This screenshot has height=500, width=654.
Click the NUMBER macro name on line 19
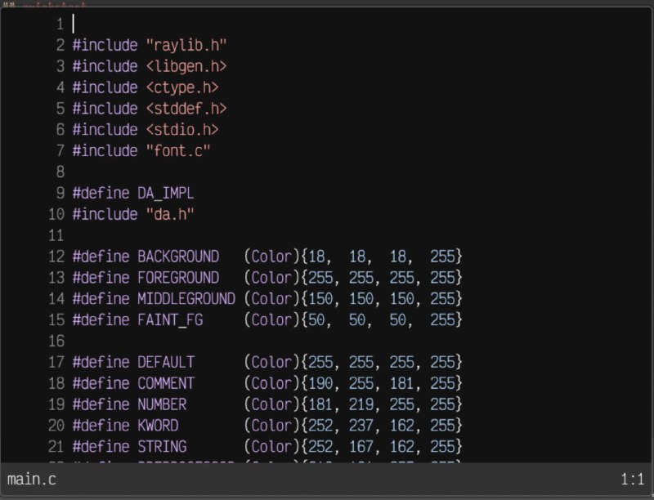[162, 404]
